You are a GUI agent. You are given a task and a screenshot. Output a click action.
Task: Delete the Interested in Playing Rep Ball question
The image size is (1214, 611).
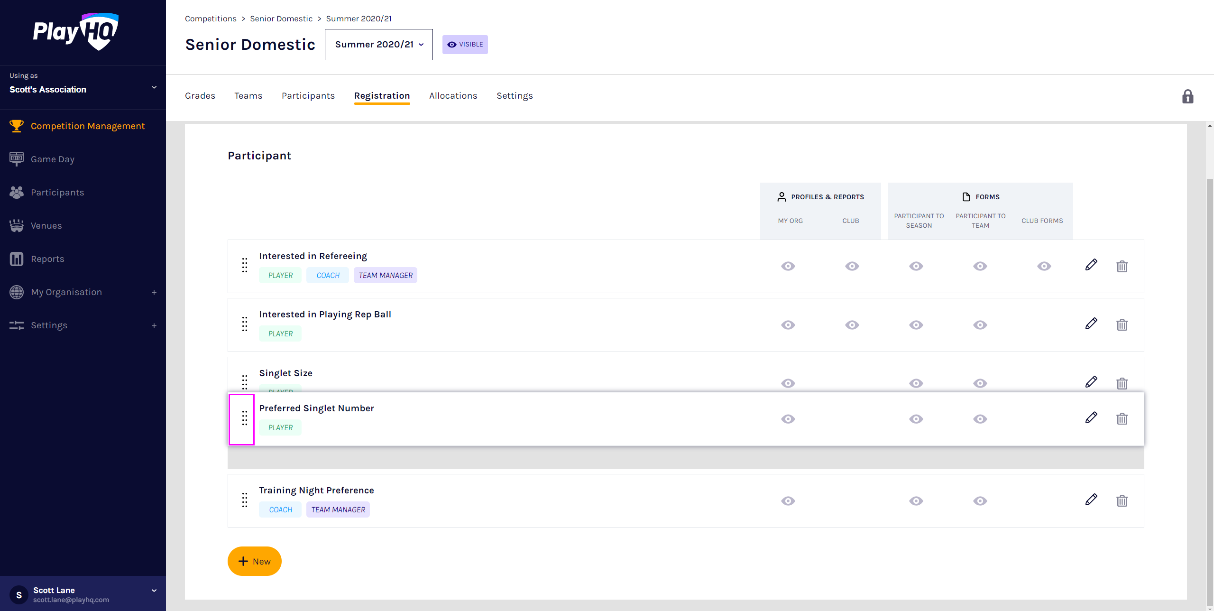click(1122, 325)
